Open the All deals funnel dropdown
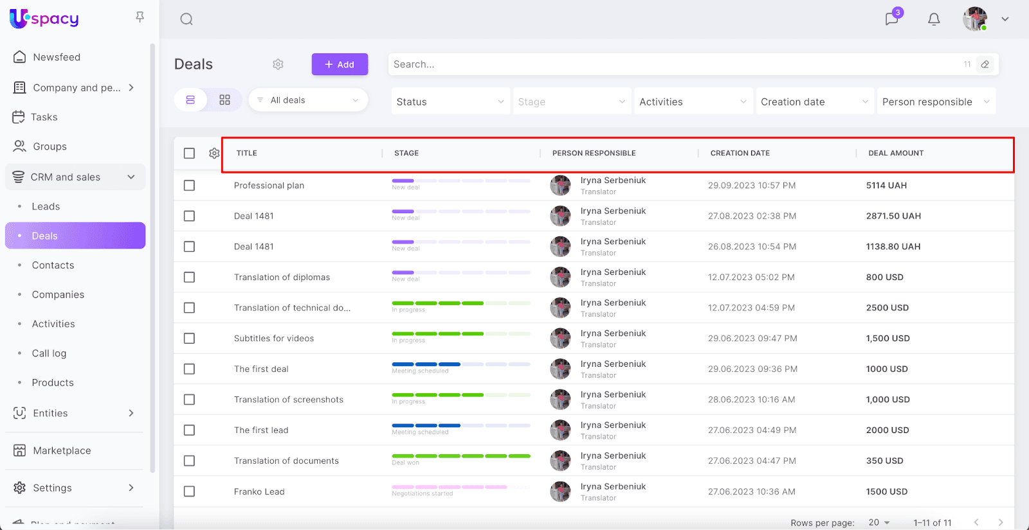The image size is (1029, 530). (x=308, y=100)
